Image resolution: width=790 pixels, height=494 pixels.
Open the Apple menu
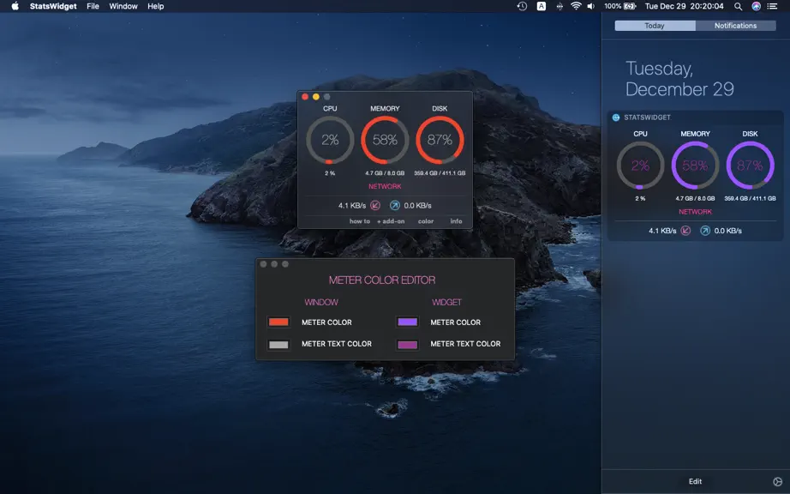click(x=15, y=6)
